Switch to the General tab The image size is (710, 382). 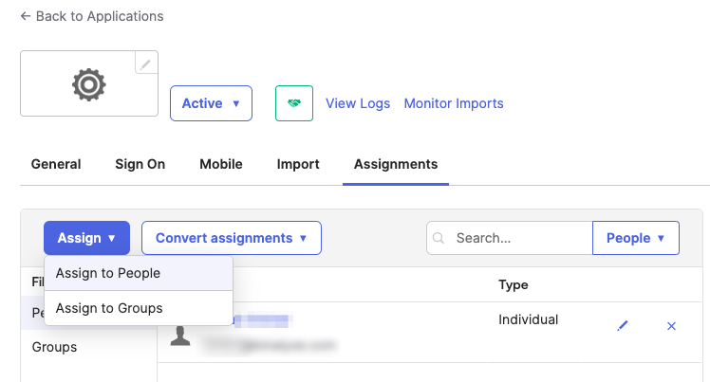(x=56, y=164)
